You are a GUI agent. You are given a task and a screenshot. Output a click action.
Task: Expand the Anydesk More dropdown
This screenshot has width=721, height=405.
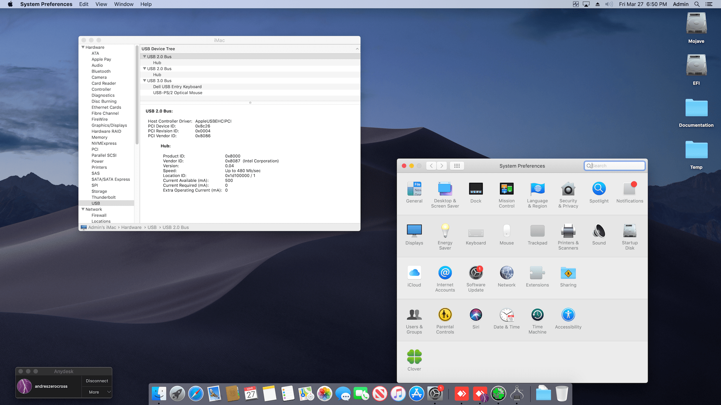[97, 392]
